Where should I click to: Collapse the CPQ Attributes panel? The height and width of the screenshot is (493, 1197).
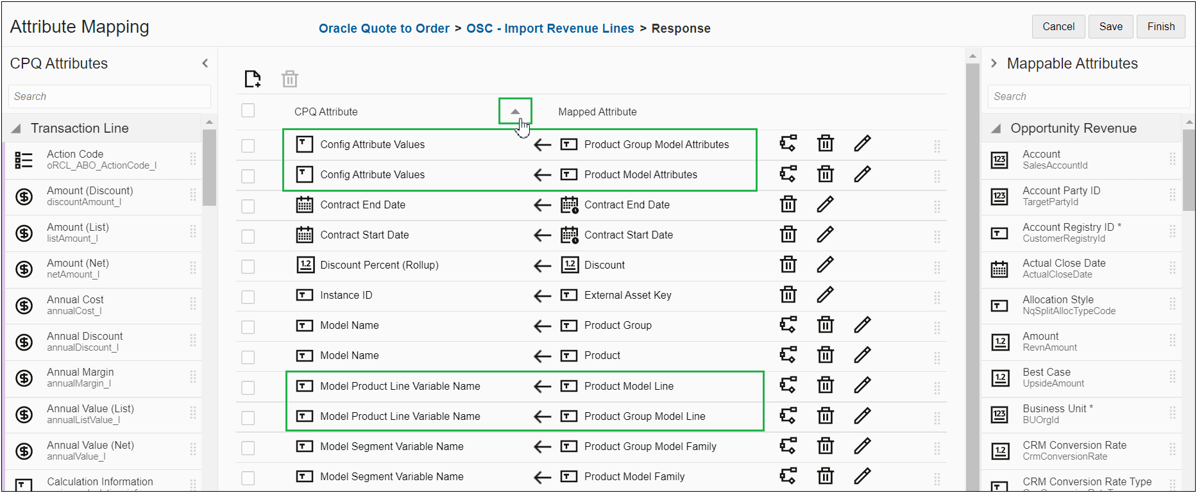(205, 63)
